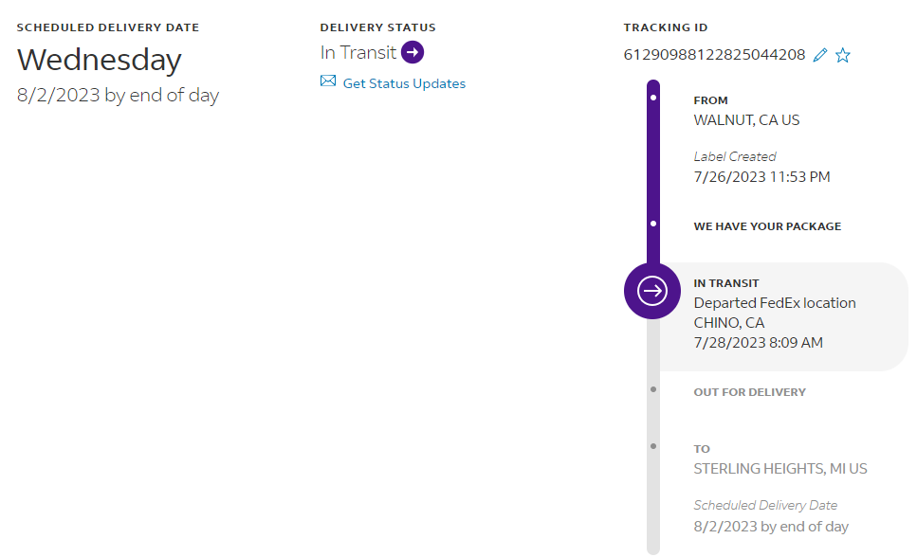Click the Label Created timestamp 7/26/2023
Viewport: 917px width, 557px height.
761,177
